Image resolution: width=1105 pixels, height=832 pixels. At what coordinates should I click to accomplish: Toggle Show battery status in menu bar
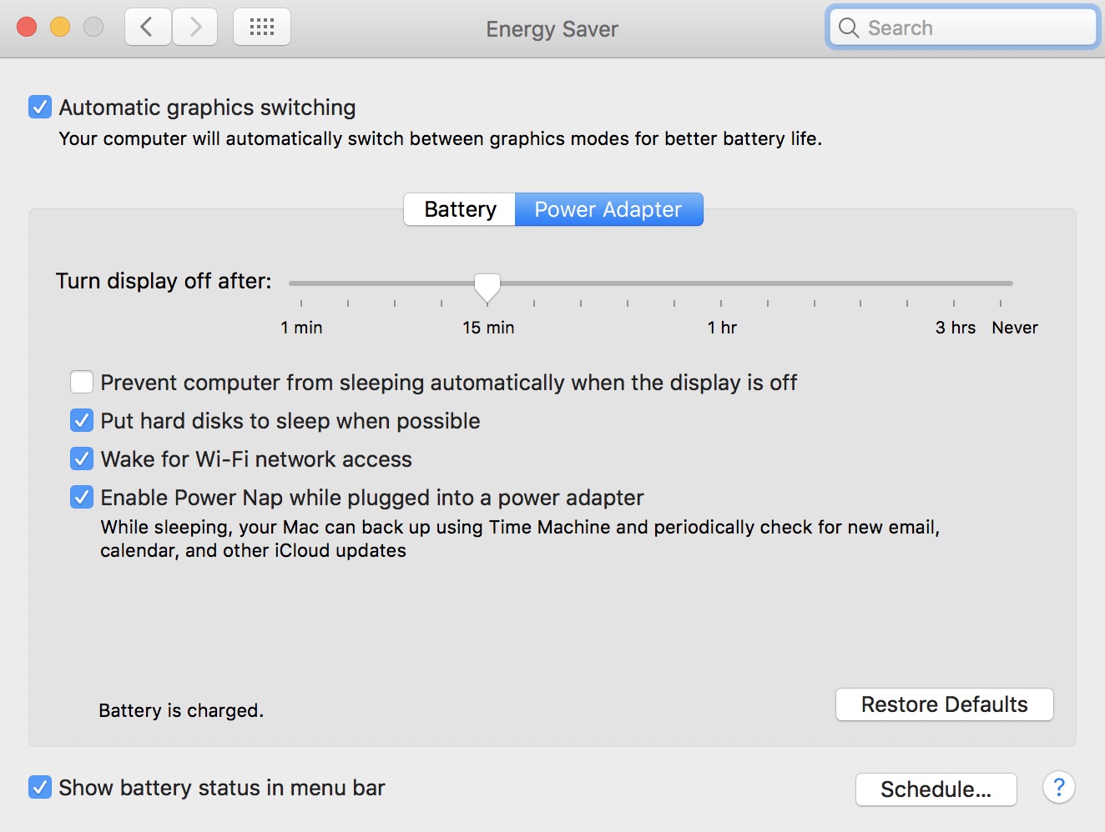40,787
